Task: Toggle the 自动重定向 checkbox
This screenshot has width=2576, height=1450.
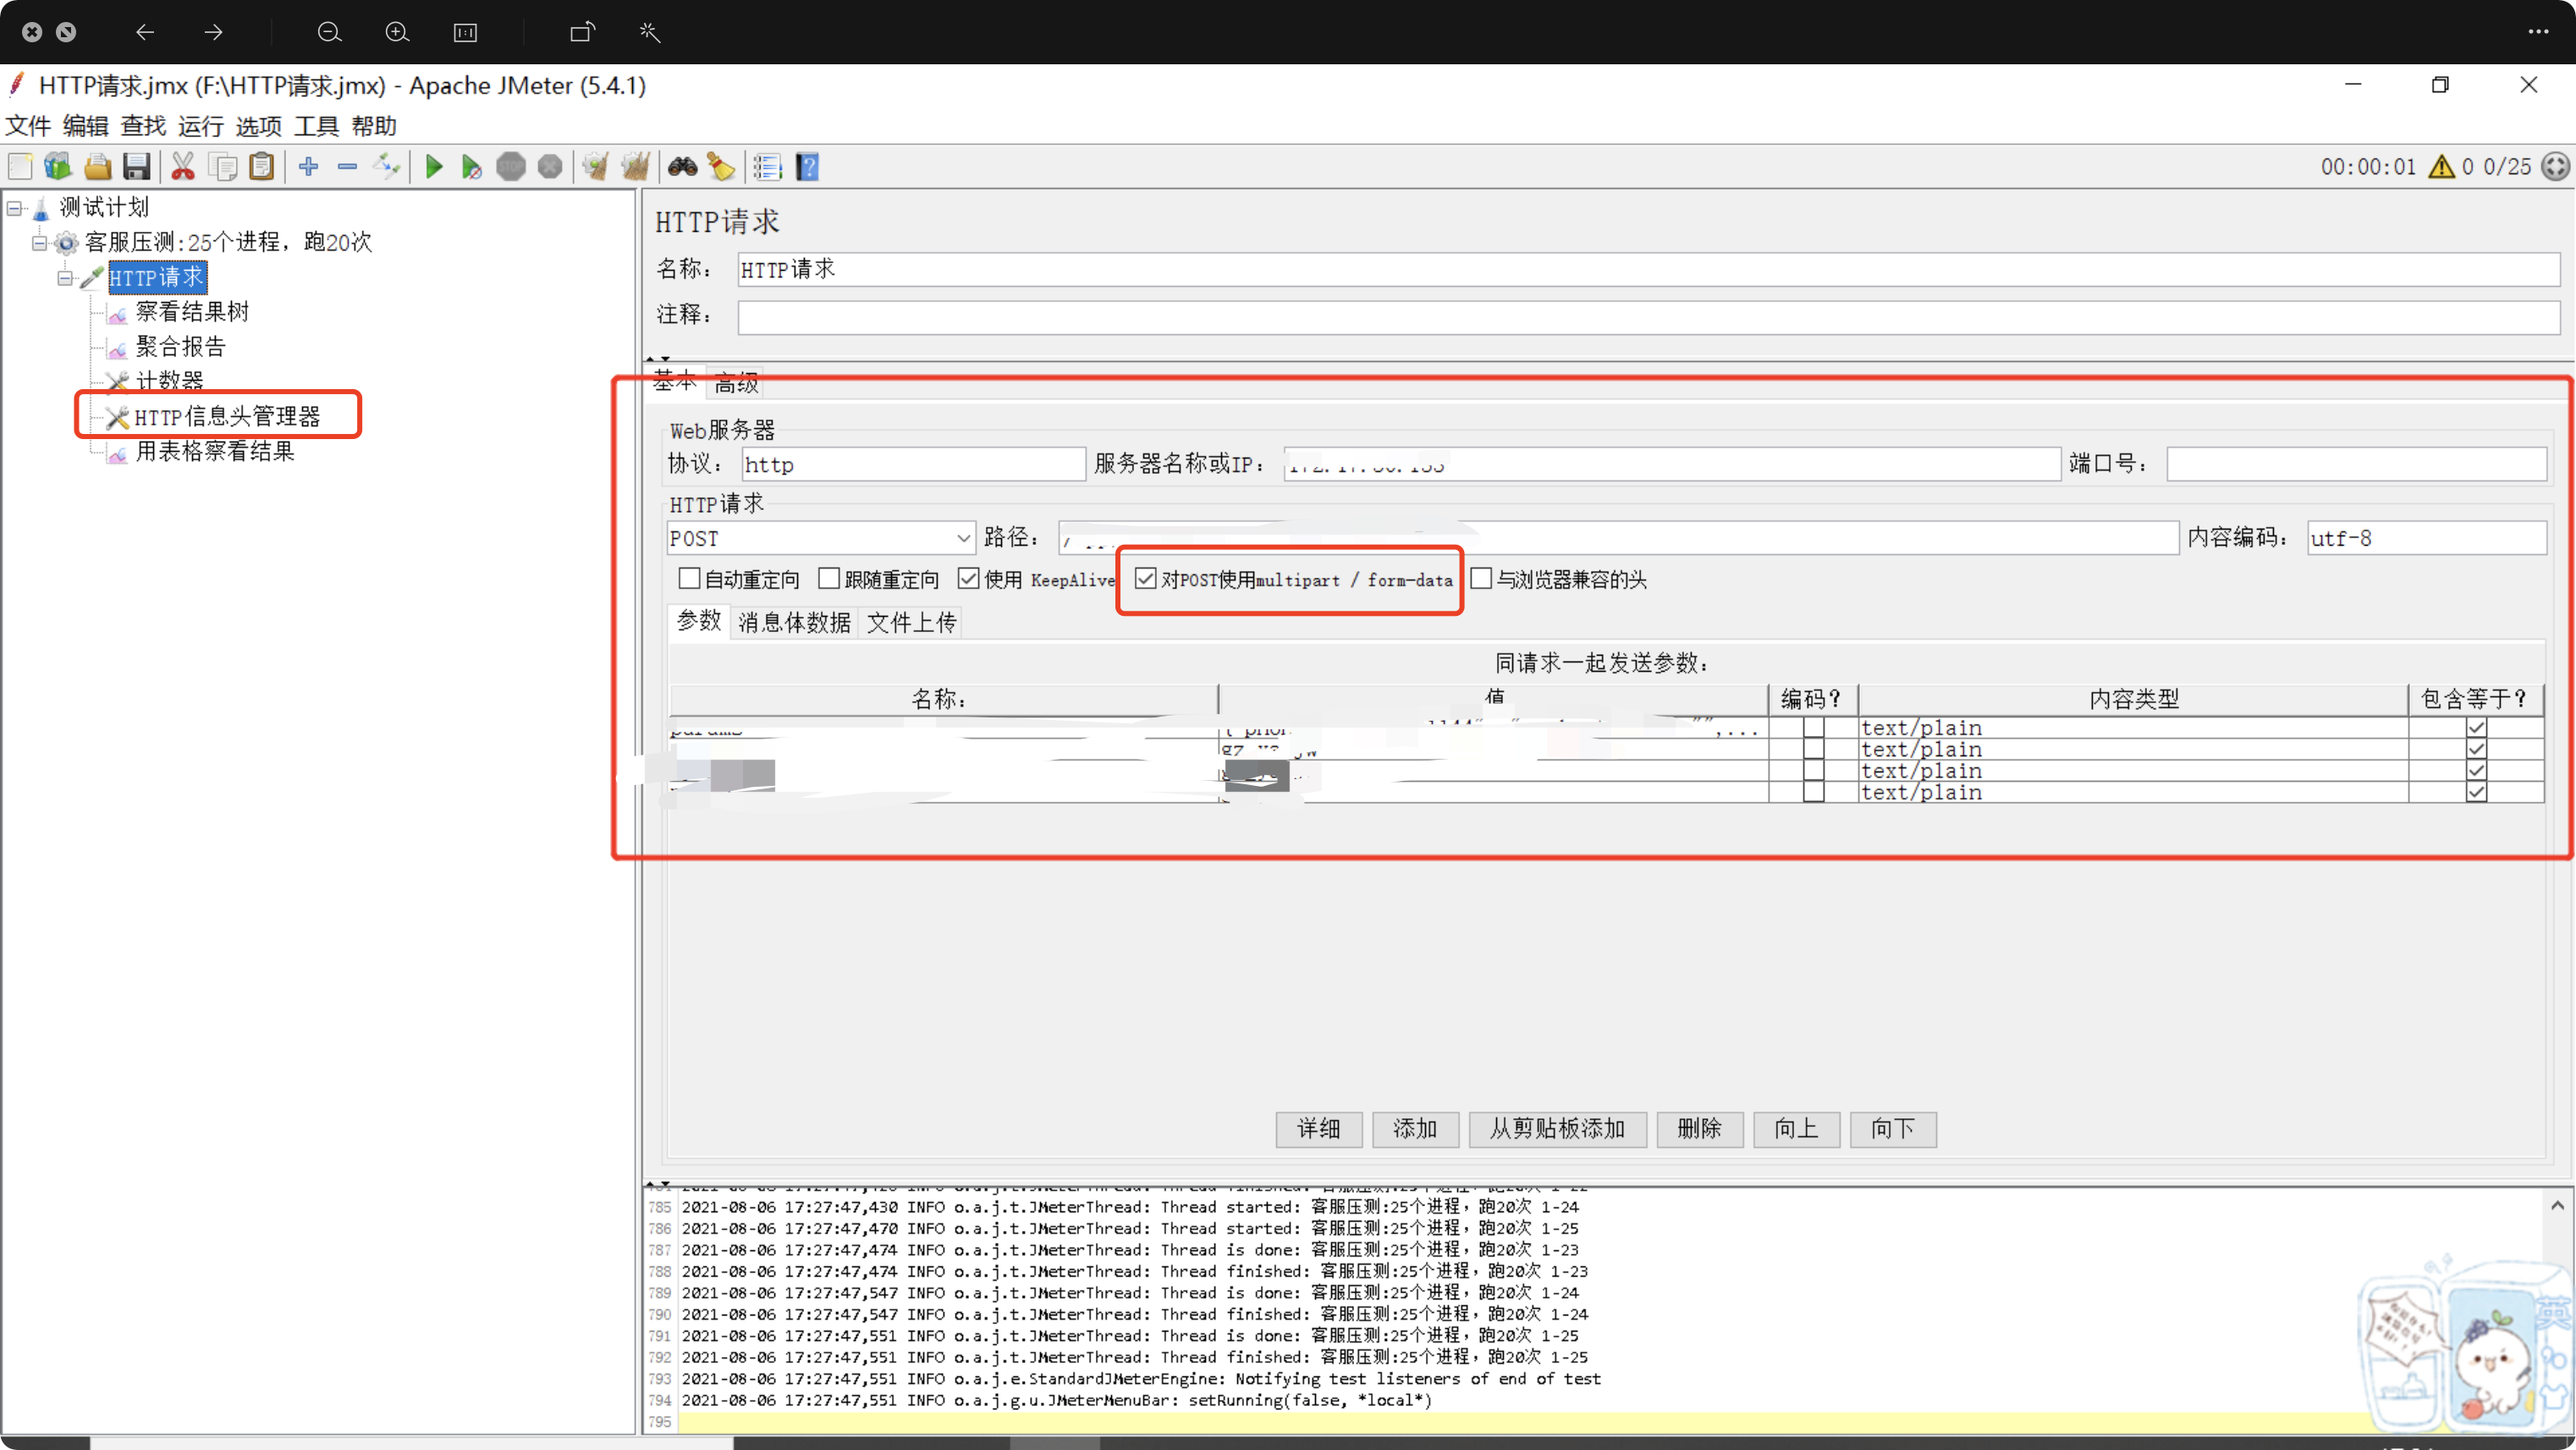Action: tap(688, 579)
